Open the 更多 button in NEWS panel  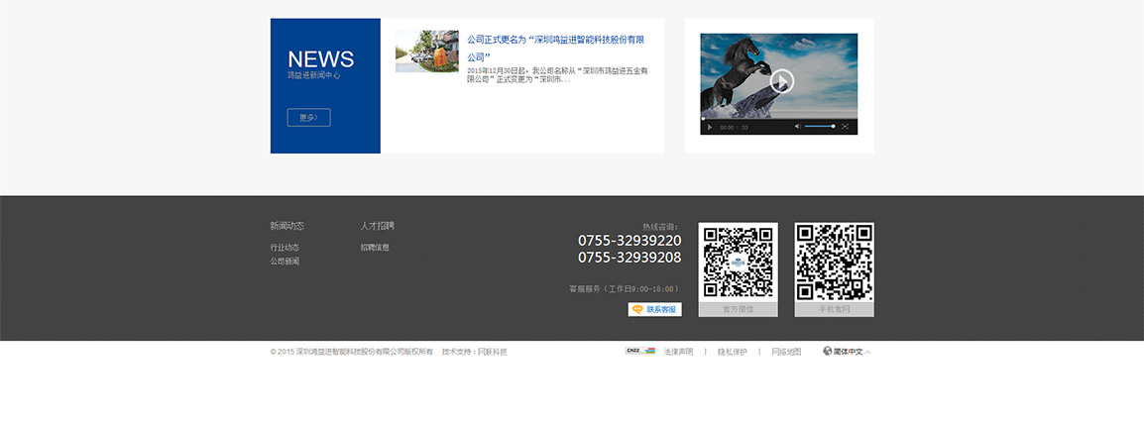tap(308, 118)
